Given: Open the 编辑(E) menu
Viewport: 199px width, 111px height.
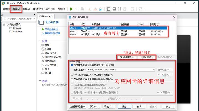Looking at the screenshot, I should 16,9.
